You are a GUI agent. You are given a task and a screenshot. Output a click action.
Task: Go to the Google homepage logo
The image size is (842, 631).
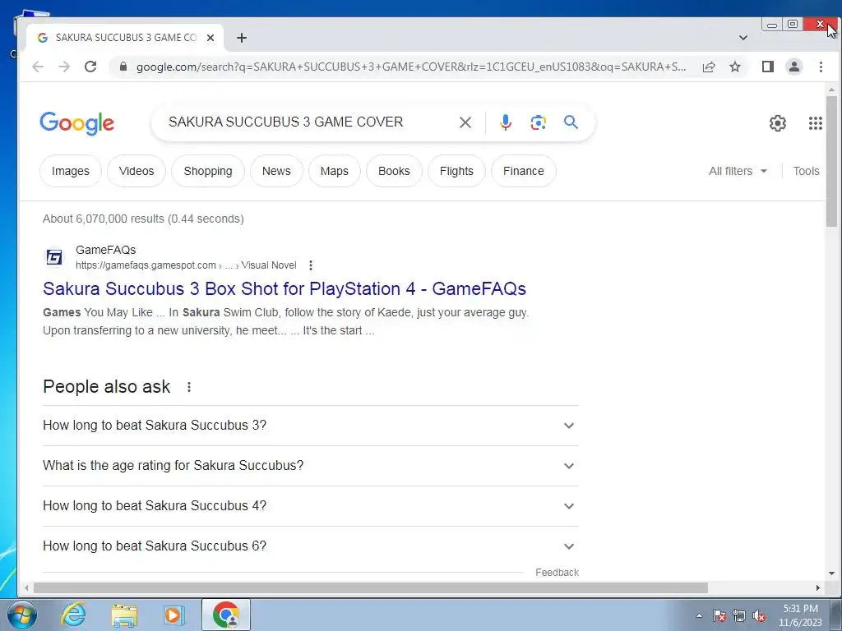76,123
